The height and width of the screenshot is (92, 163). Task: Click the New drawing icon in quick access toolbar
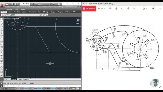(7, 4)
